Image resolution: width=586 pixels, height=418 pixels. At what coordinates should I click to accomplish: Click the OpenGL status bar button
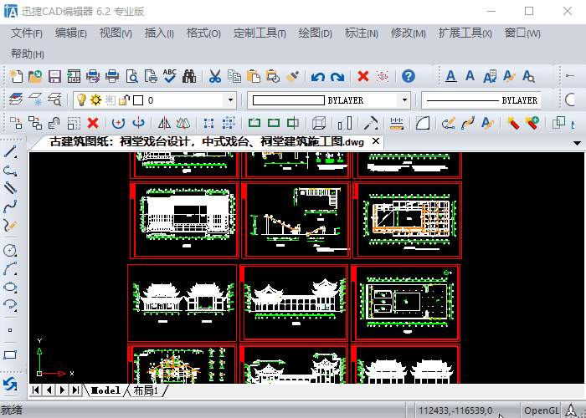point(541,410)
